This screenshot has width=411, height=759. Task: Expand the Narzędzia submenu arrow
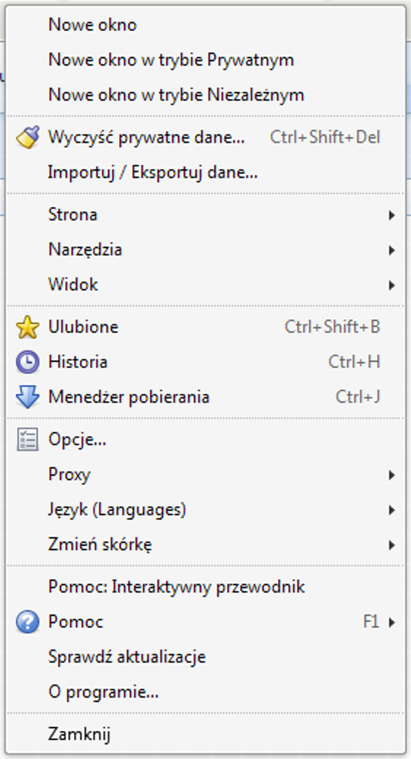pyautogui.click(x=392, y=250)
